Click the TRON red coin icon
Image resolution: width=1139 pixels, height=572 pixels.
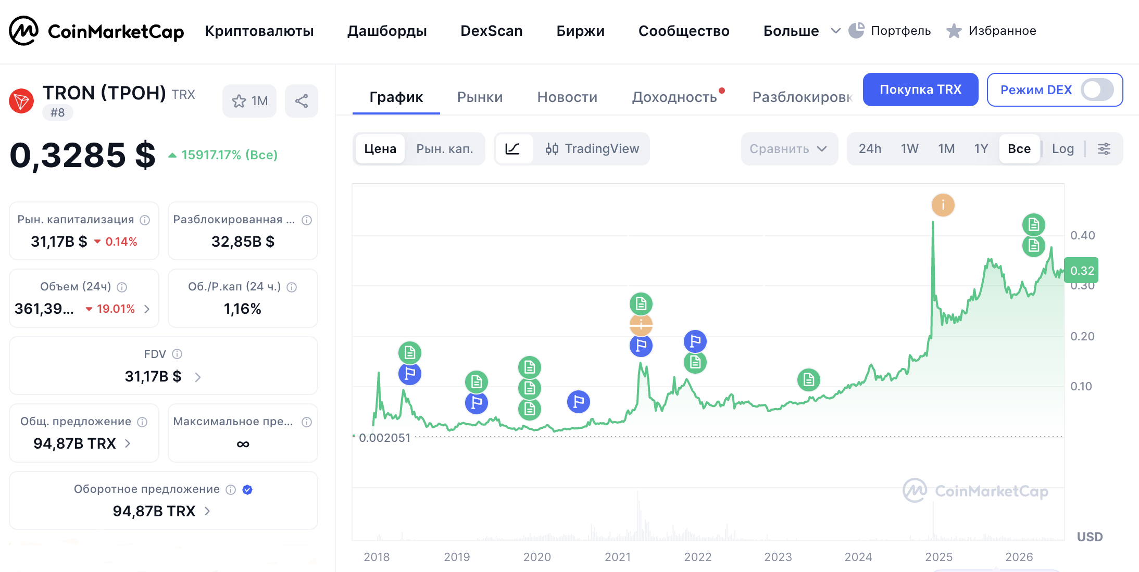(x=21, y=100)
